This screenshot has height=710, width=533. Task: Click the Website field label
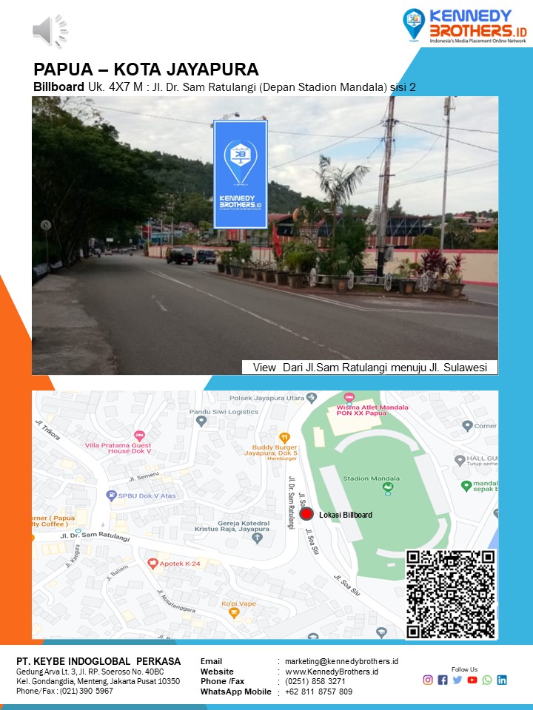pos(217,672)
